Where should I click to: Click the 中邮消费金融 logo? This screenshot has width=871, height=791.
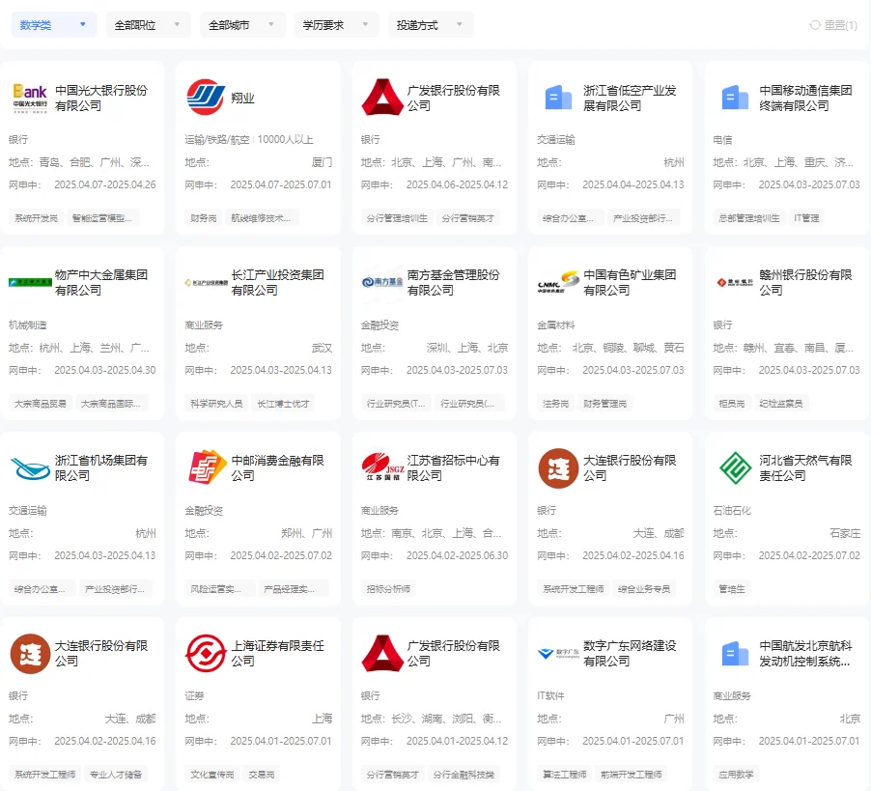[x=206, y=467]
